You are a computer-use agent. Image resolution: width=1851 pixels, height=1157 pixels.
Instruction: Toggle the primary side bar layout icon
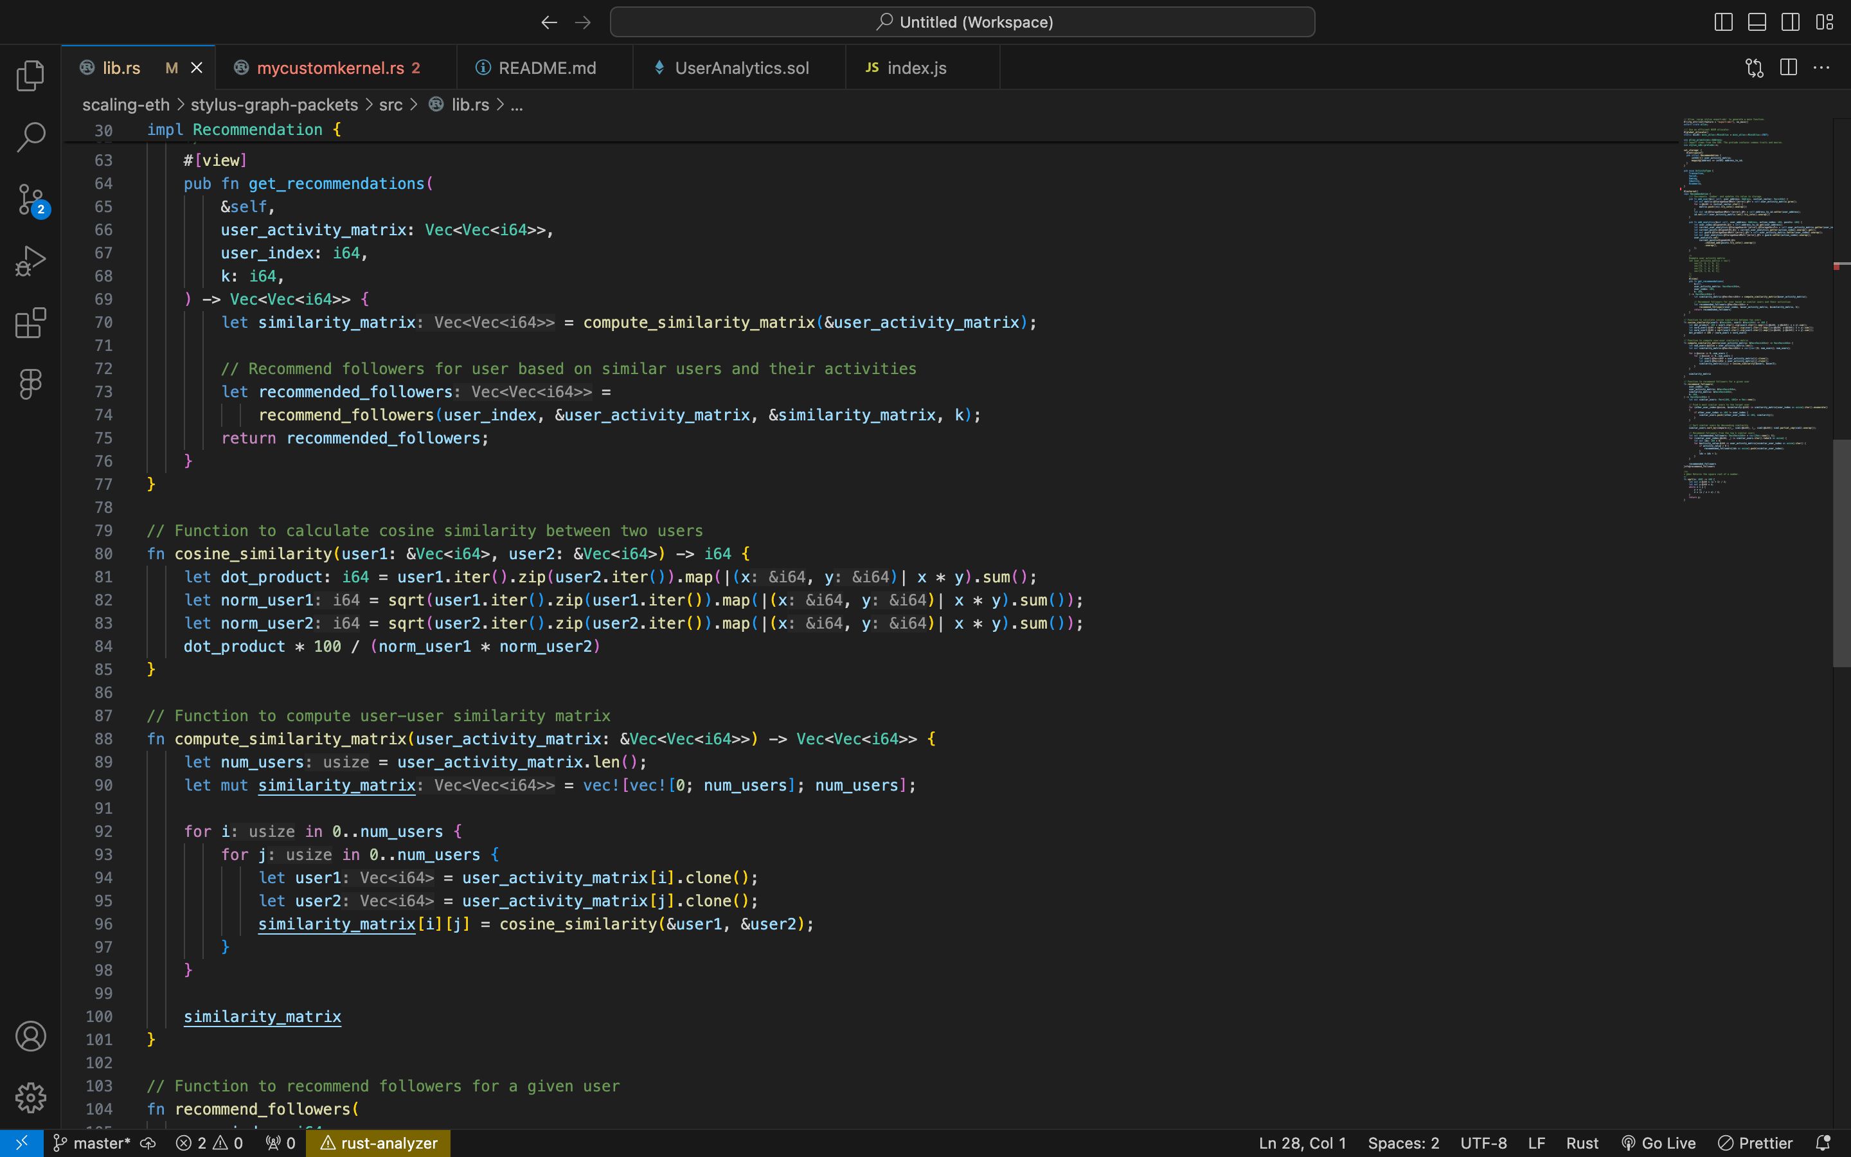(x=1722, y=22)
